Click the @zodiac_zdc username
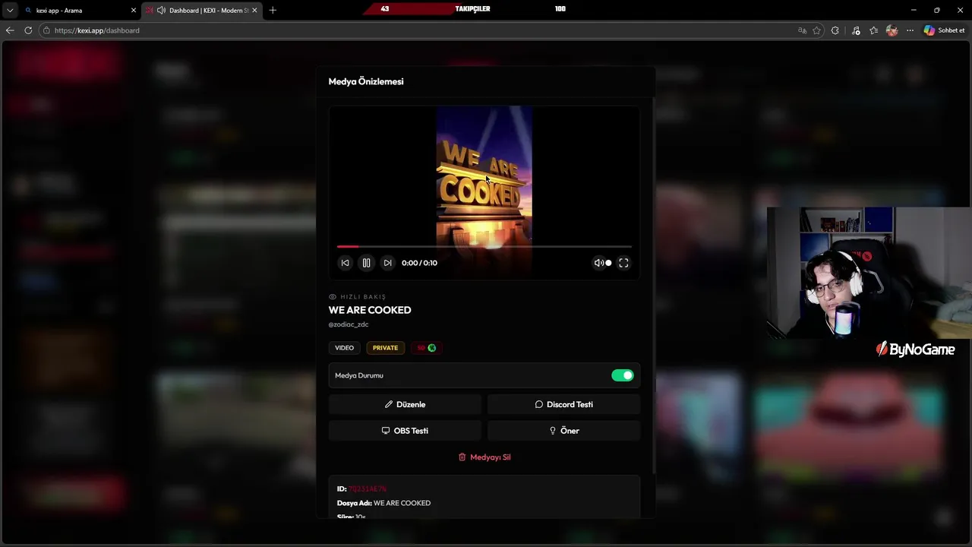 click(349, 324)
